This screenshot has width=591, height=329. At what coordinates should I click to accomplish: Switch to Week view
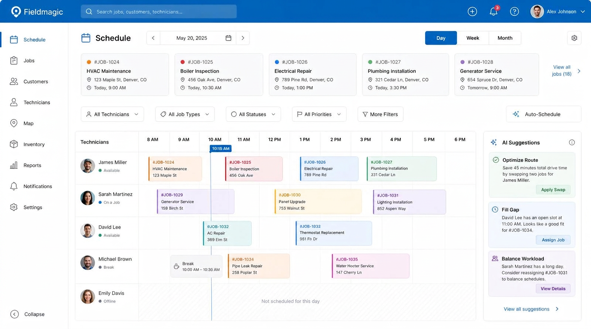[x=472, y=38]
